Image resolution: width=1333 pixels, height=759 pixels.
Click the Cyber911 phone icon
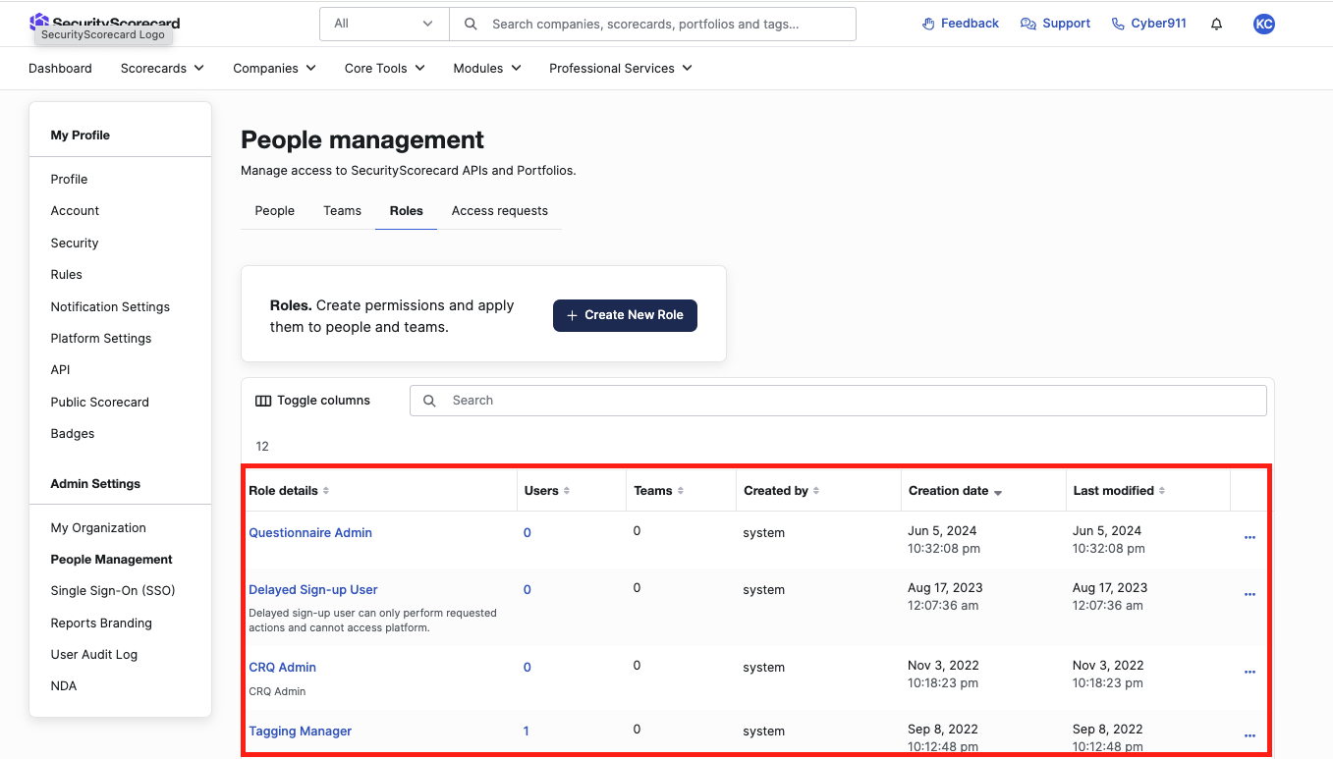(1118, 24)
